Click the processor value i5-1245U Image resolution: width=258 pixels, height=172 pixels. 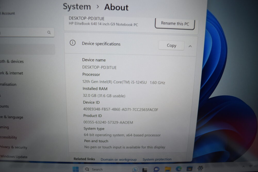tap(124, 82)
